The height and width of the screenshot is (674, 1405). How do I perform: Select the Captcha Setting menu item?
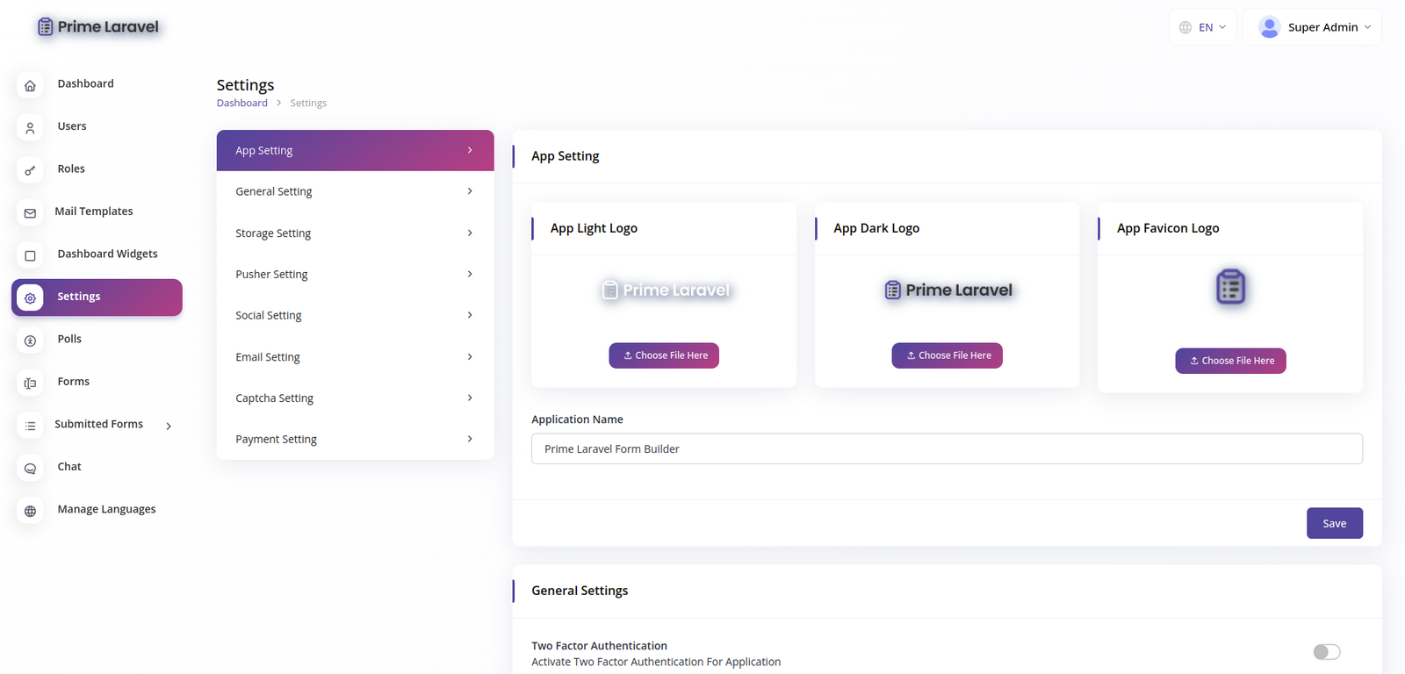click(x=355, y=398)
